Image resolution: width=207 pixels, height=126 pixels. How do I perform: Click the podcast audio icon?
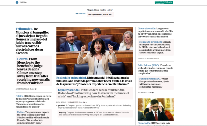pyautogui.click(x=77, y=13)
